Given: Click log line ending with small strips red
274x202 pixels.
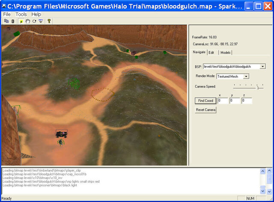Looking at the screenshot, I should point(51,182).
